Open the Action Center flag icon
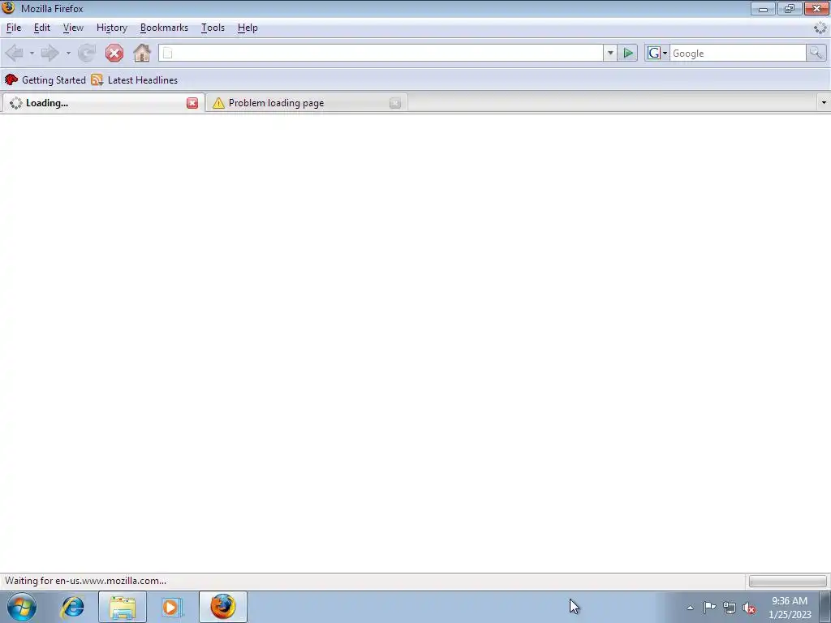The height and width of the screenshot is (623, 831). pyautogui.click(x=709, y=607)
